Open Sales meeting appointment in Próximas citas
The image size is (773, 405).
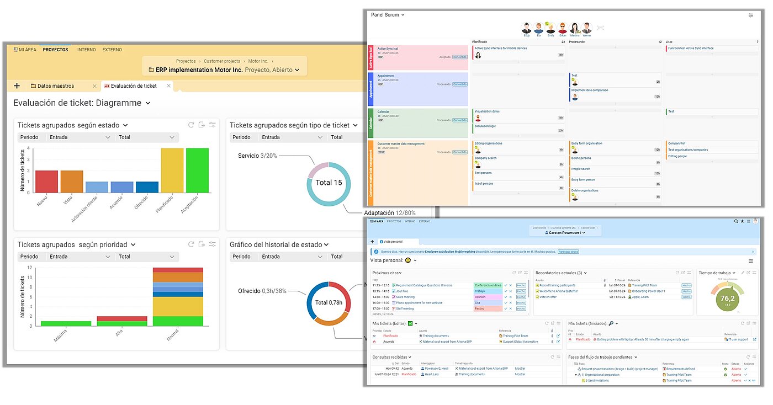[x=405, y=297]
